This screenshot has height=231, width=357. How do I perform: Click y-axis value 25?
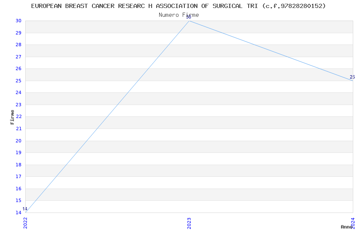point(18,81)
